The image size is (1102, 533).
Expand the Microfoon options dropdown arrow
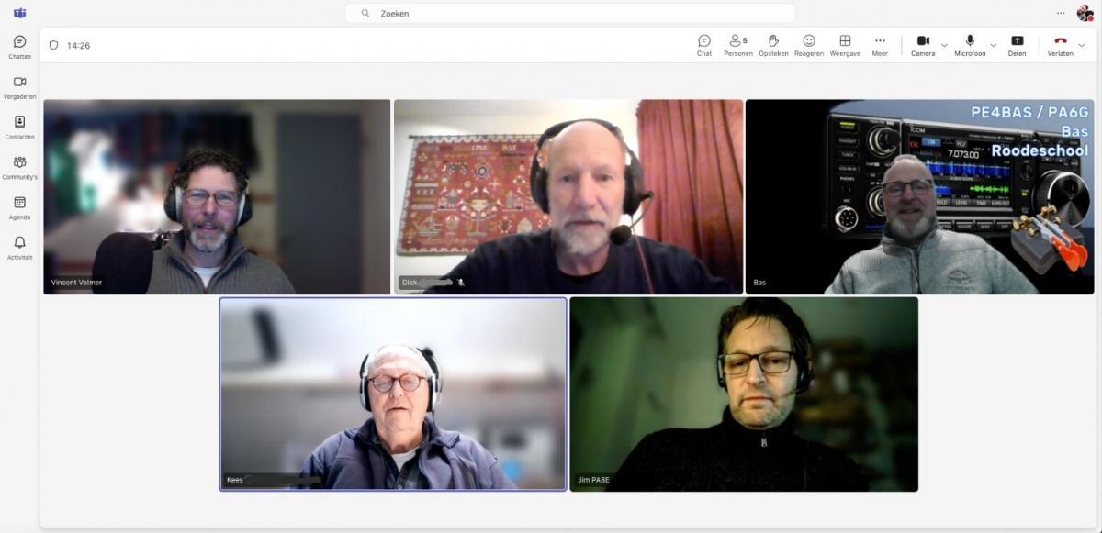click(x=993, y=45)
